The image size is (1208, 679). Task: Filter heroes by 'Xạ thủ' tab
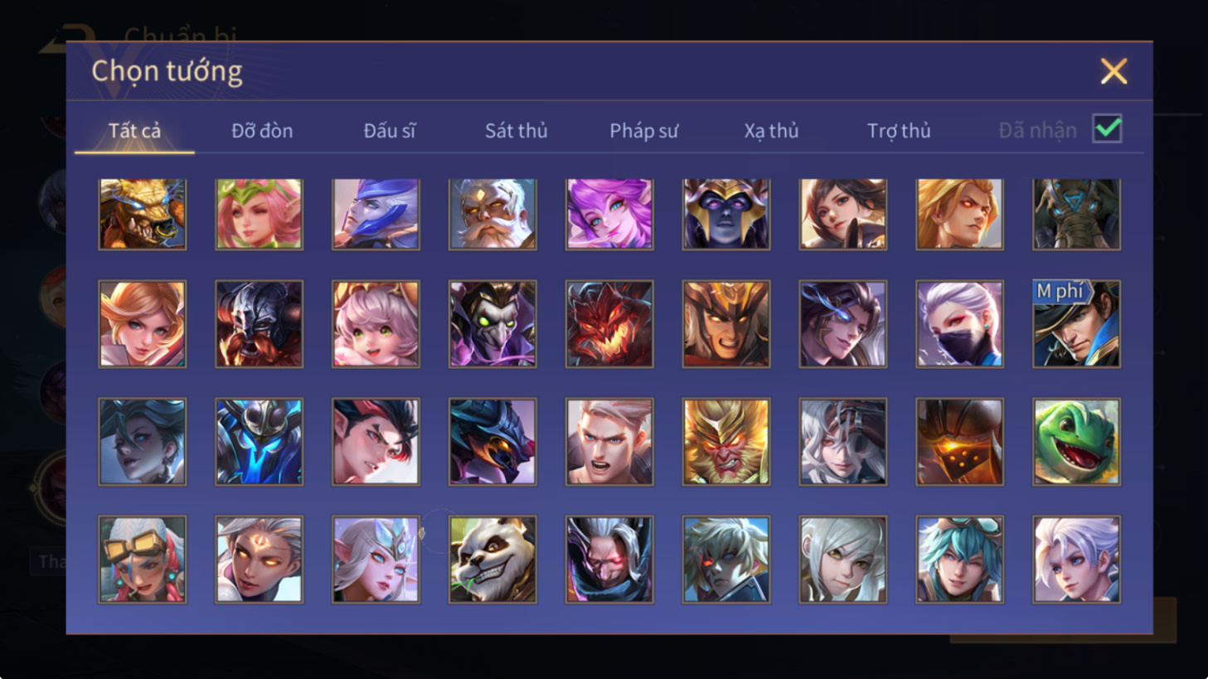coord(771,131)
